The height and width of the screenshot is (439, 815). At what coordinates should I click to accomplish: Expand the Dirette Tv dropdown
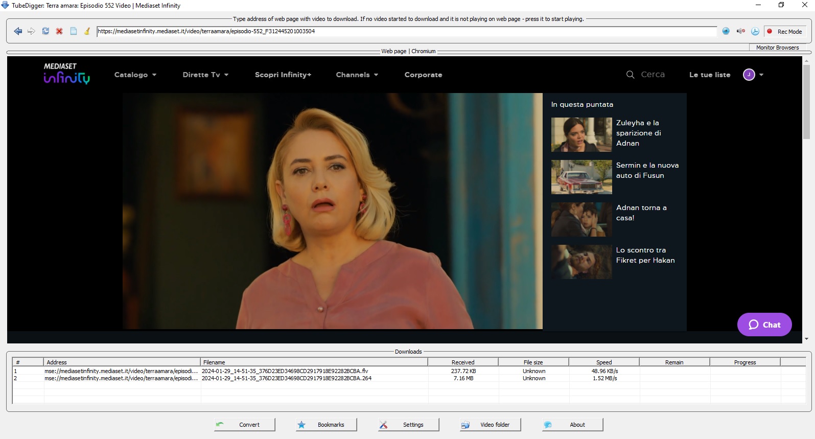(x=205, y=75)
